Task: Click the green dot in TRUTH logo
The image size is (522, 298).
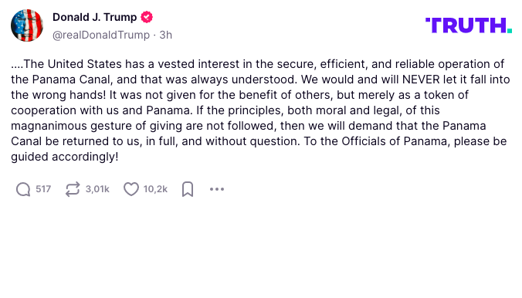Action: click(510, 31)
